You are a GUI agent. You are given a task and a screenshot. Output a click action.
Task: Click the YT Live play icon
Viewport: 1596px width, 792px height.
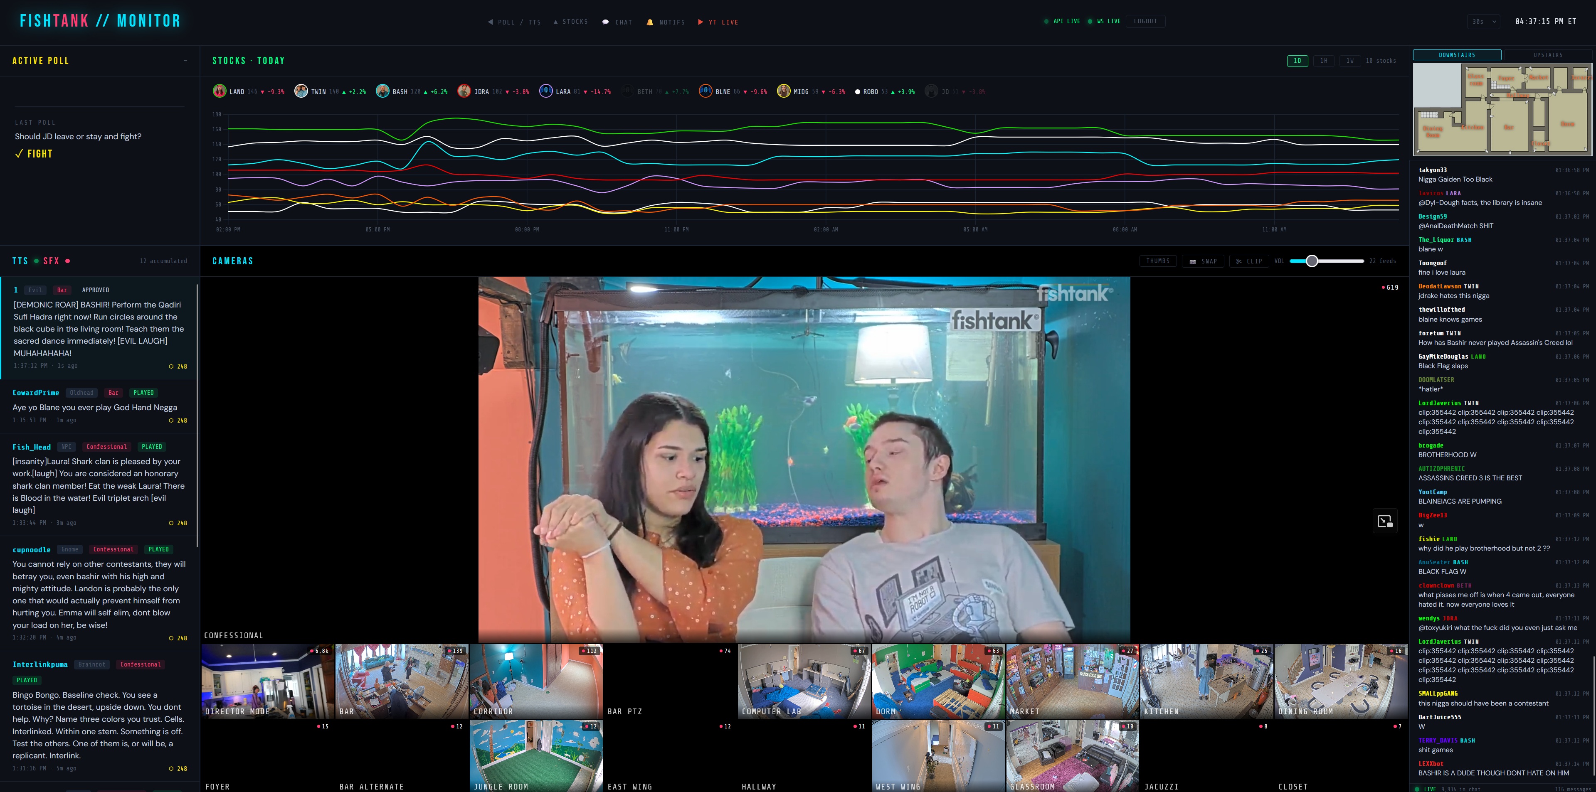coord(700,22)
